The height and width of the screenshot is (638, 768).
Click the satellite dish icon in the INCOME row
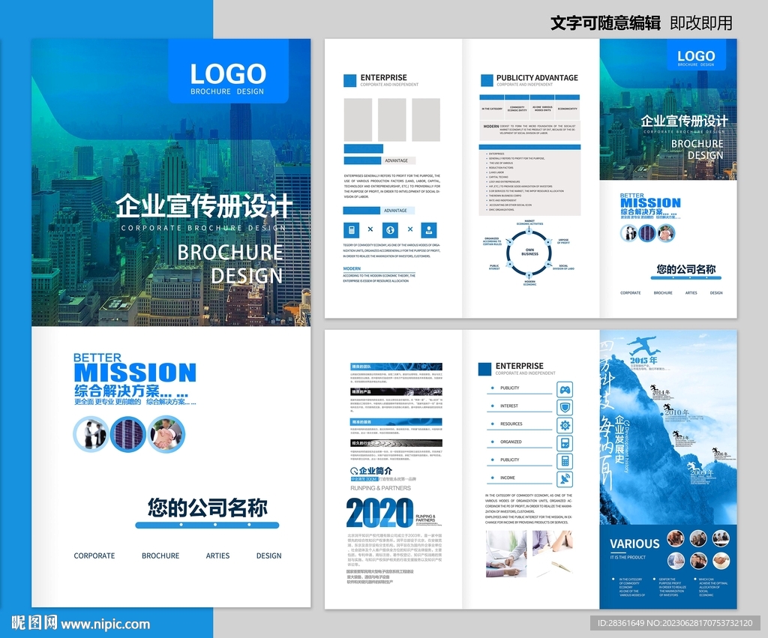[x=565, y=479]
